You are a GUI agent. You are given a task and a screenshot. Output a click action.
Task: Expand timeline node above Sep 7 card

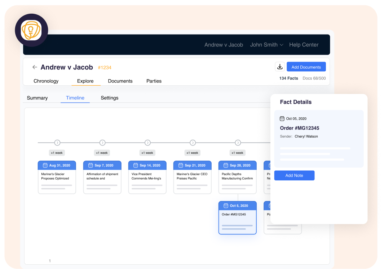coord(102,143)
